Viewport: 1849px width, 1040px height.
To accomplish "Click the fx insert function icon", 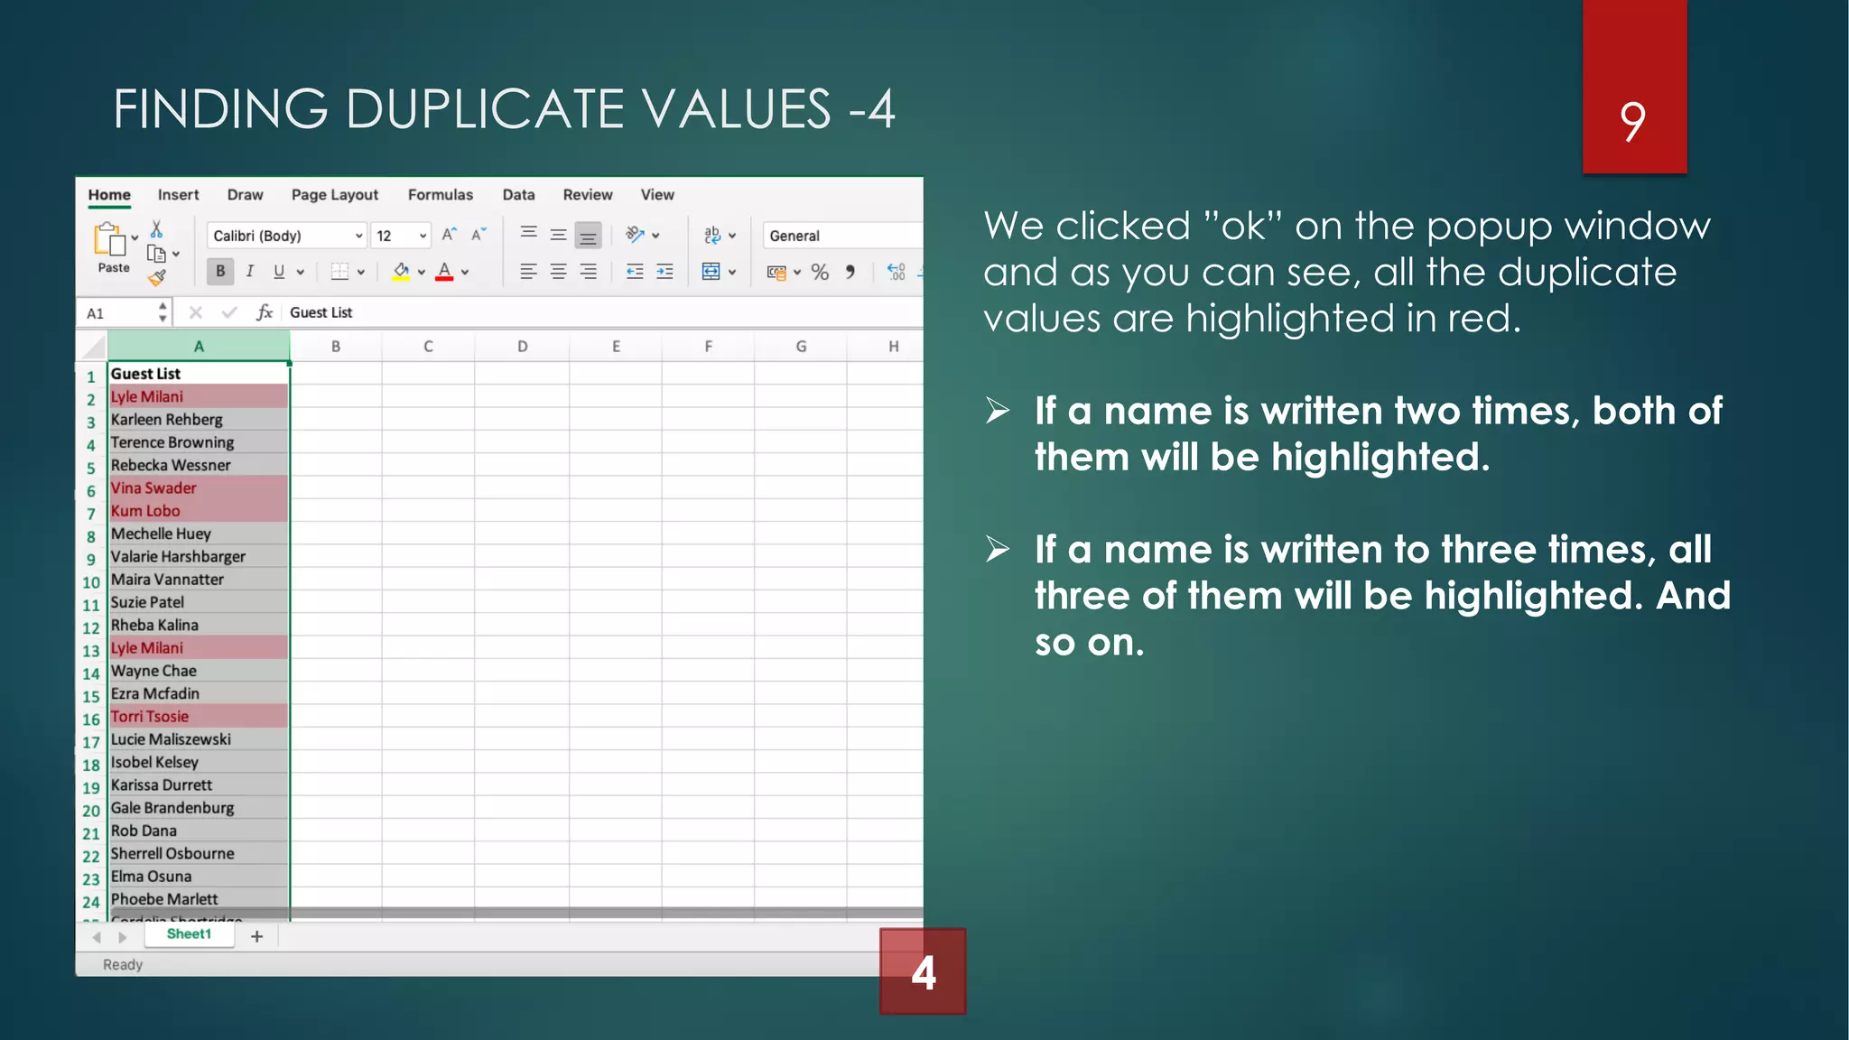I will [265, 312].
